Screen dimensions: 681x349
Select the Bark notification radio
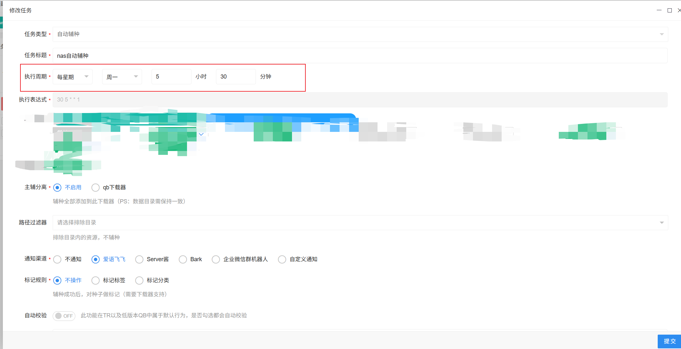click(x=183, y=259)
